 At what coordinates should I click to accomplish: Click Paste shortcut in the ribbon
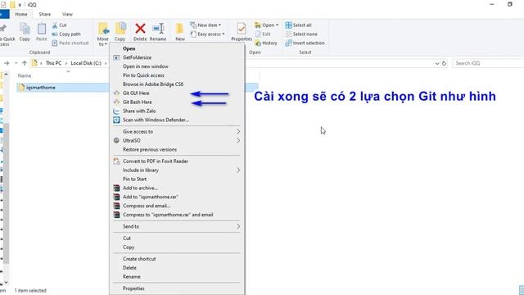tap(70, 43)
